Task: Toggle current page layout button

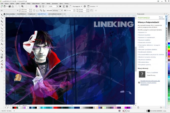Action: [x=44, y=10]
